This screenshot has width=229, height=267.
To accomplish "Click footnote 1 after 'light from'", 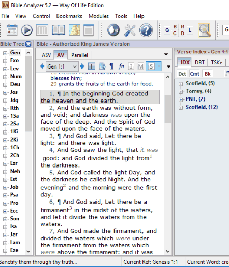I will pyautogui.click(x=151, y=156).
